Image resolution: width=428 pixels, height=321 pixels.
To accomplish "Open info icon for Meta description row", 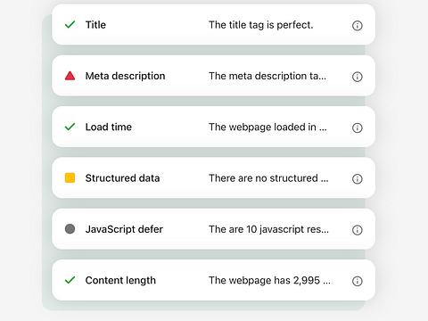I will 357,77.
